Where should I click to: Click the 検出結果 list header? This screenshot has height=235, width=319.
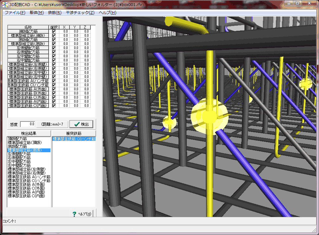coord(29,133)
